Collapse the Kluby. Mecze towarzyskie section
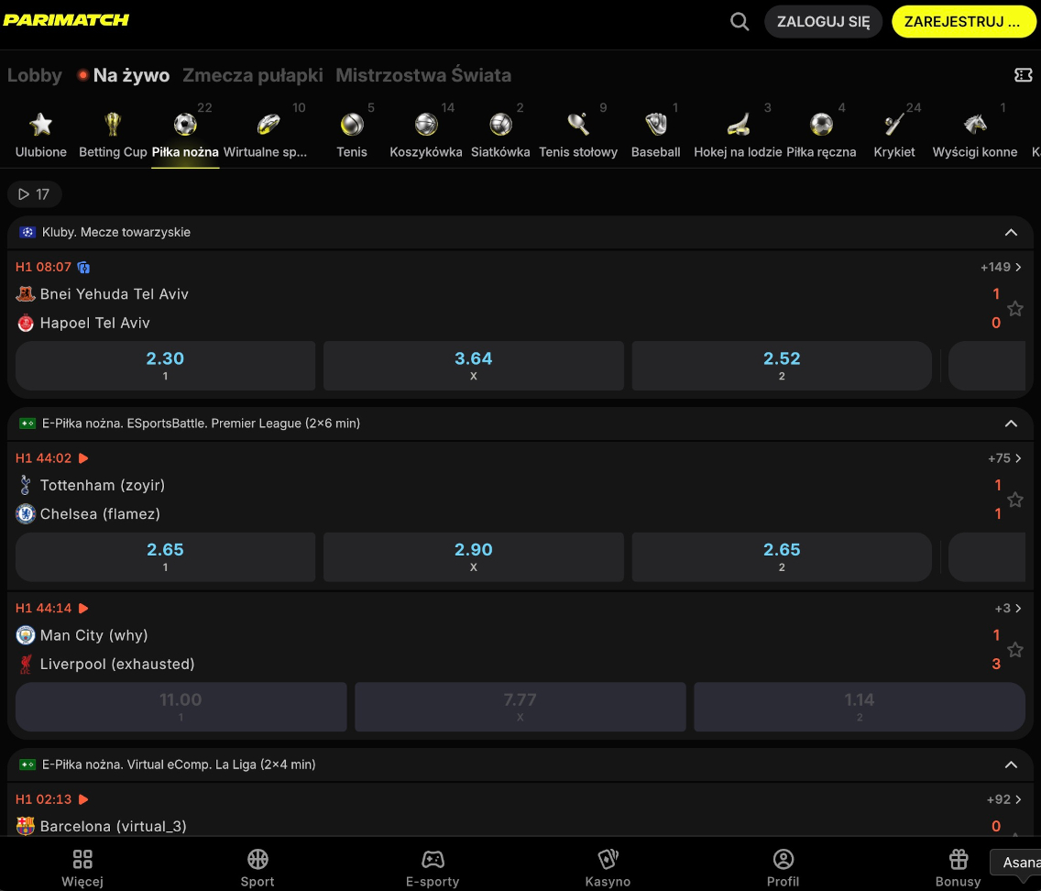The height and width of the screenshot is (891, 1041). pos(1011,233)
